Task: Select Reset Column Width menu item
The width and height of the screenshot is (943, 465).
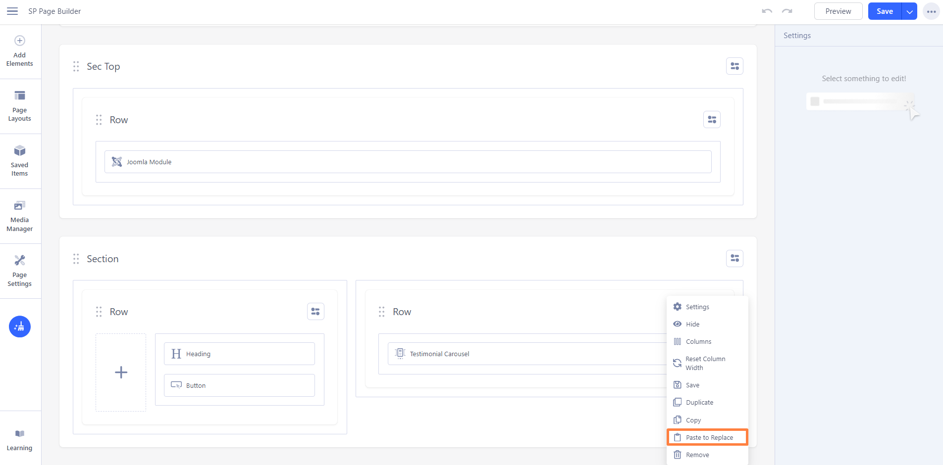Action: pyautogui.click(x=707, y=363)
